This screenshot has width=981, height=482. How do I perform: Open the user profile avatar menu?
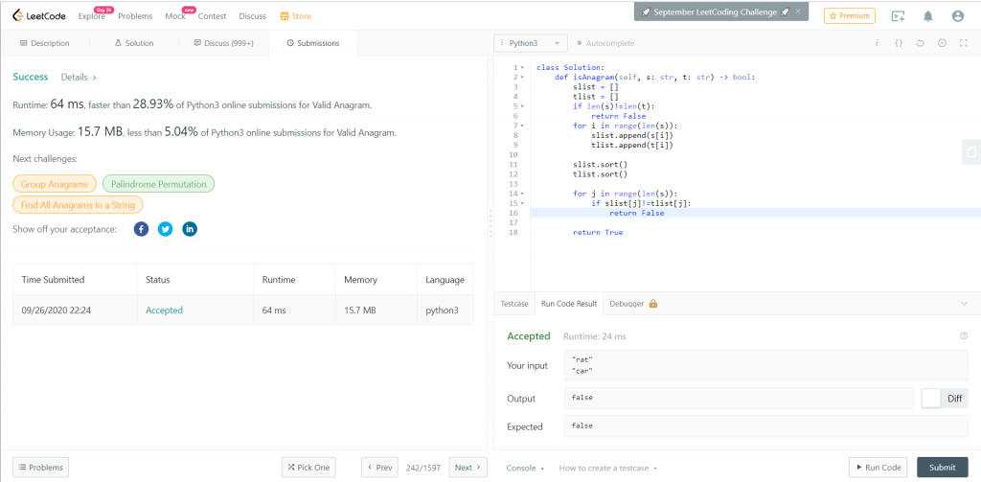958,16
